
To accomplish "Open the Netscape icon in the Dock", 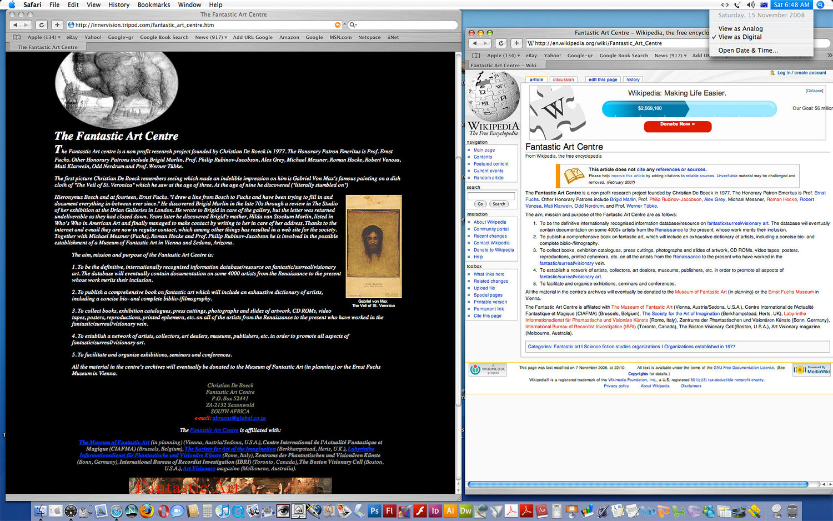I will coord(132,511).
